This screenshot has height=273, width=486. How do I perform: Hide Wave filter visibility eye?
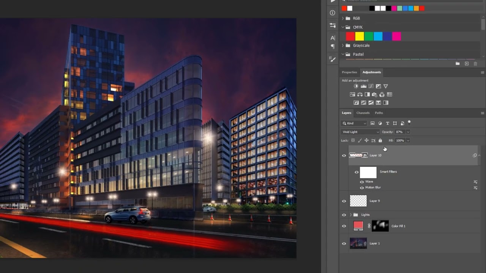[x=362, y=182]
